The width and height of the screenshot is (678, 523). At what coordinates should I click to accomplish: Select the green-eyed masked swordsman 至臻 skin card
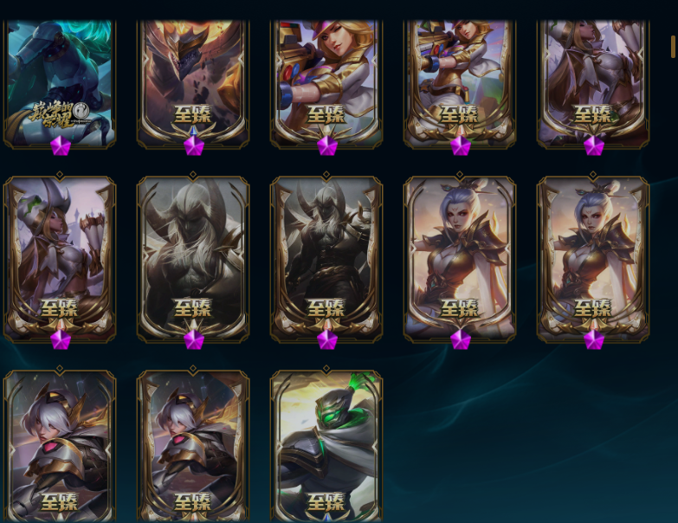tap(326, 446)
